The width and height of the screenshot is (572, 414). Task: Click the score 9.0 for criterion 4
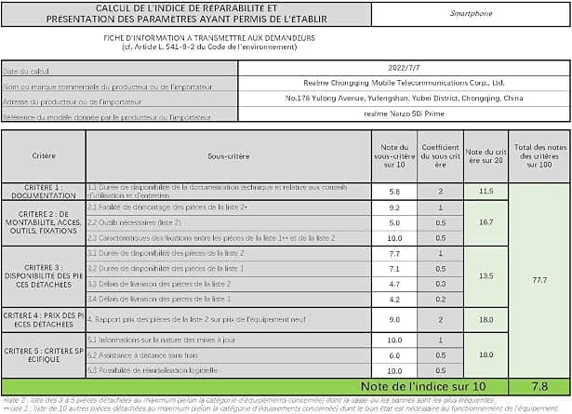coord(394,320)
